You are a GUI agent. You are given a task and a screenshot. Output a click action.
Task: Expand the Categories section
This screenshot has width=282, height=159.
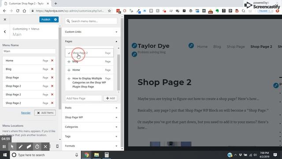point(91,127)
